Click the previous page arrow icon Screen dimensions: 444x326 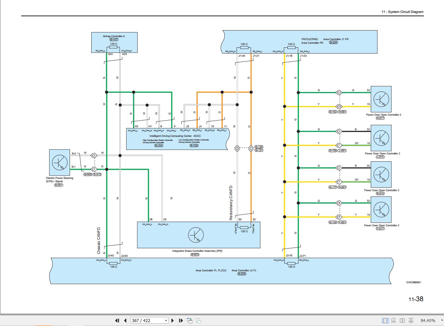(125, 321)
